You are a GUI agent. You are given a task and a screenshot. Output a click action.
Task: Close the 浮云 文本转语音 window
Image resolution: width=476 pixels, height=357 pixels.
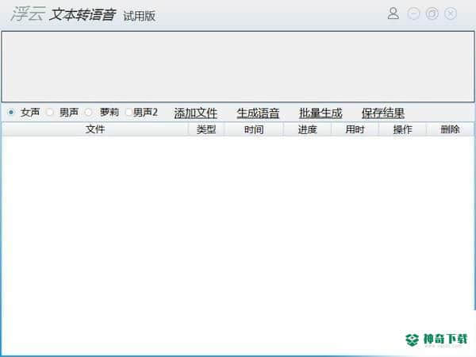(x=451, y=13)
